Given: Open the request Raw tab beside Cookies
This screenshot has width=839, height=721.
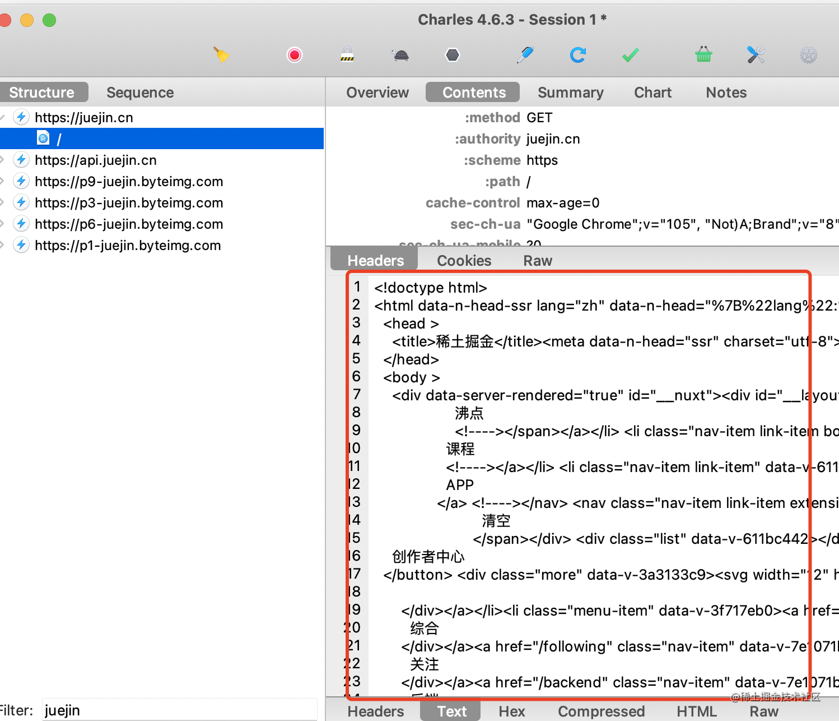Looking at the screenshot, I should (538, 261).
